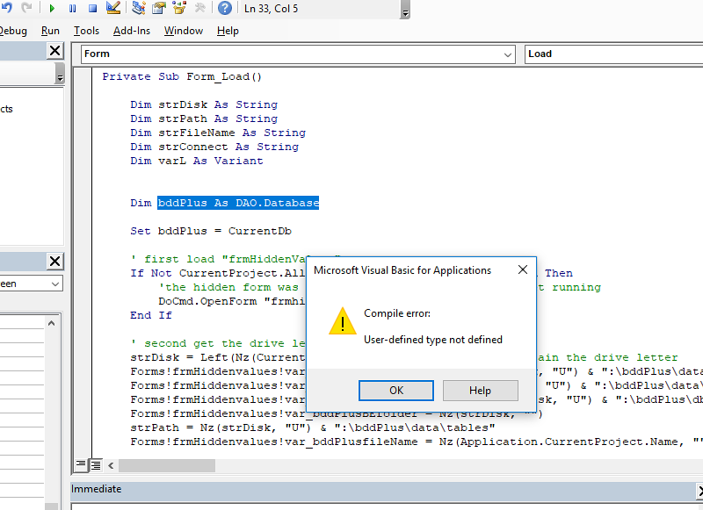Launch the Object Browser icon
The image size is (703, 510).
tap(177, 8)
